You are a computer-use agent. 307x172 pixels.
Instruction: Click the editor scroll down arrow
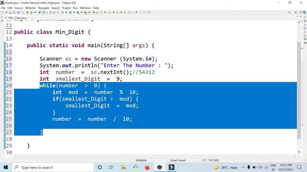click(299, 152)
